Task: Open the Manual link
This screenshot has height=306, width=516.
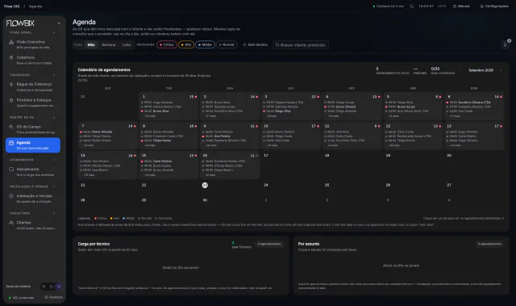Action: point(461,6)
